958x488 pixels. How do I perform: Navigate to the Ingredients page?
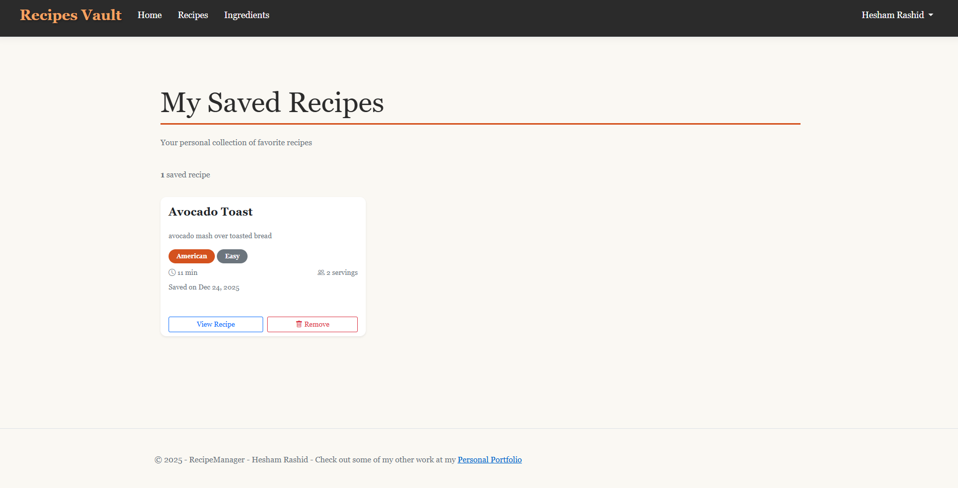pos(247,15)
